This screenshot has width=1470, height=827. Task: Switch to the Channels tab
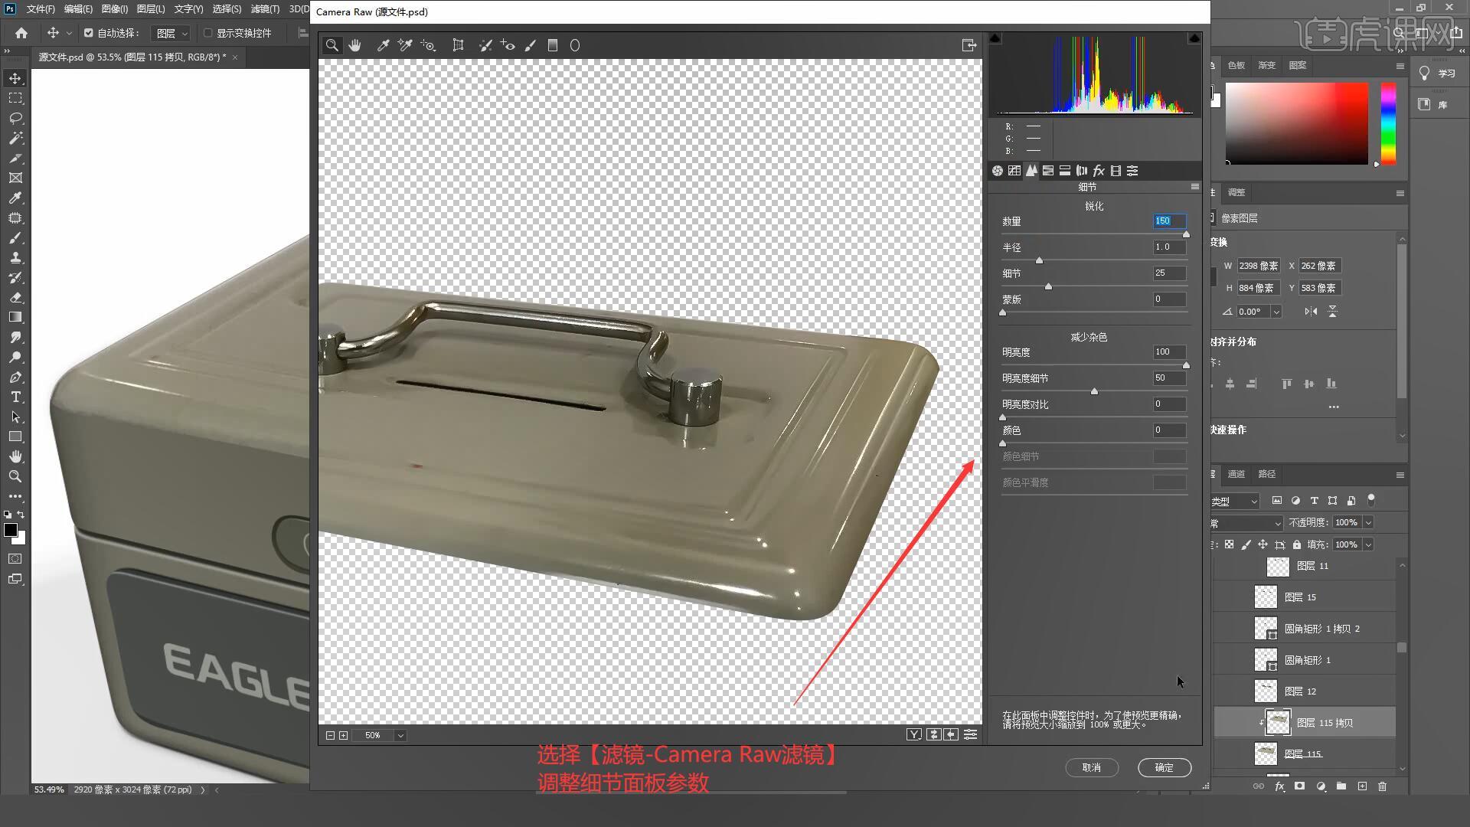click(x=1236, y=474)
